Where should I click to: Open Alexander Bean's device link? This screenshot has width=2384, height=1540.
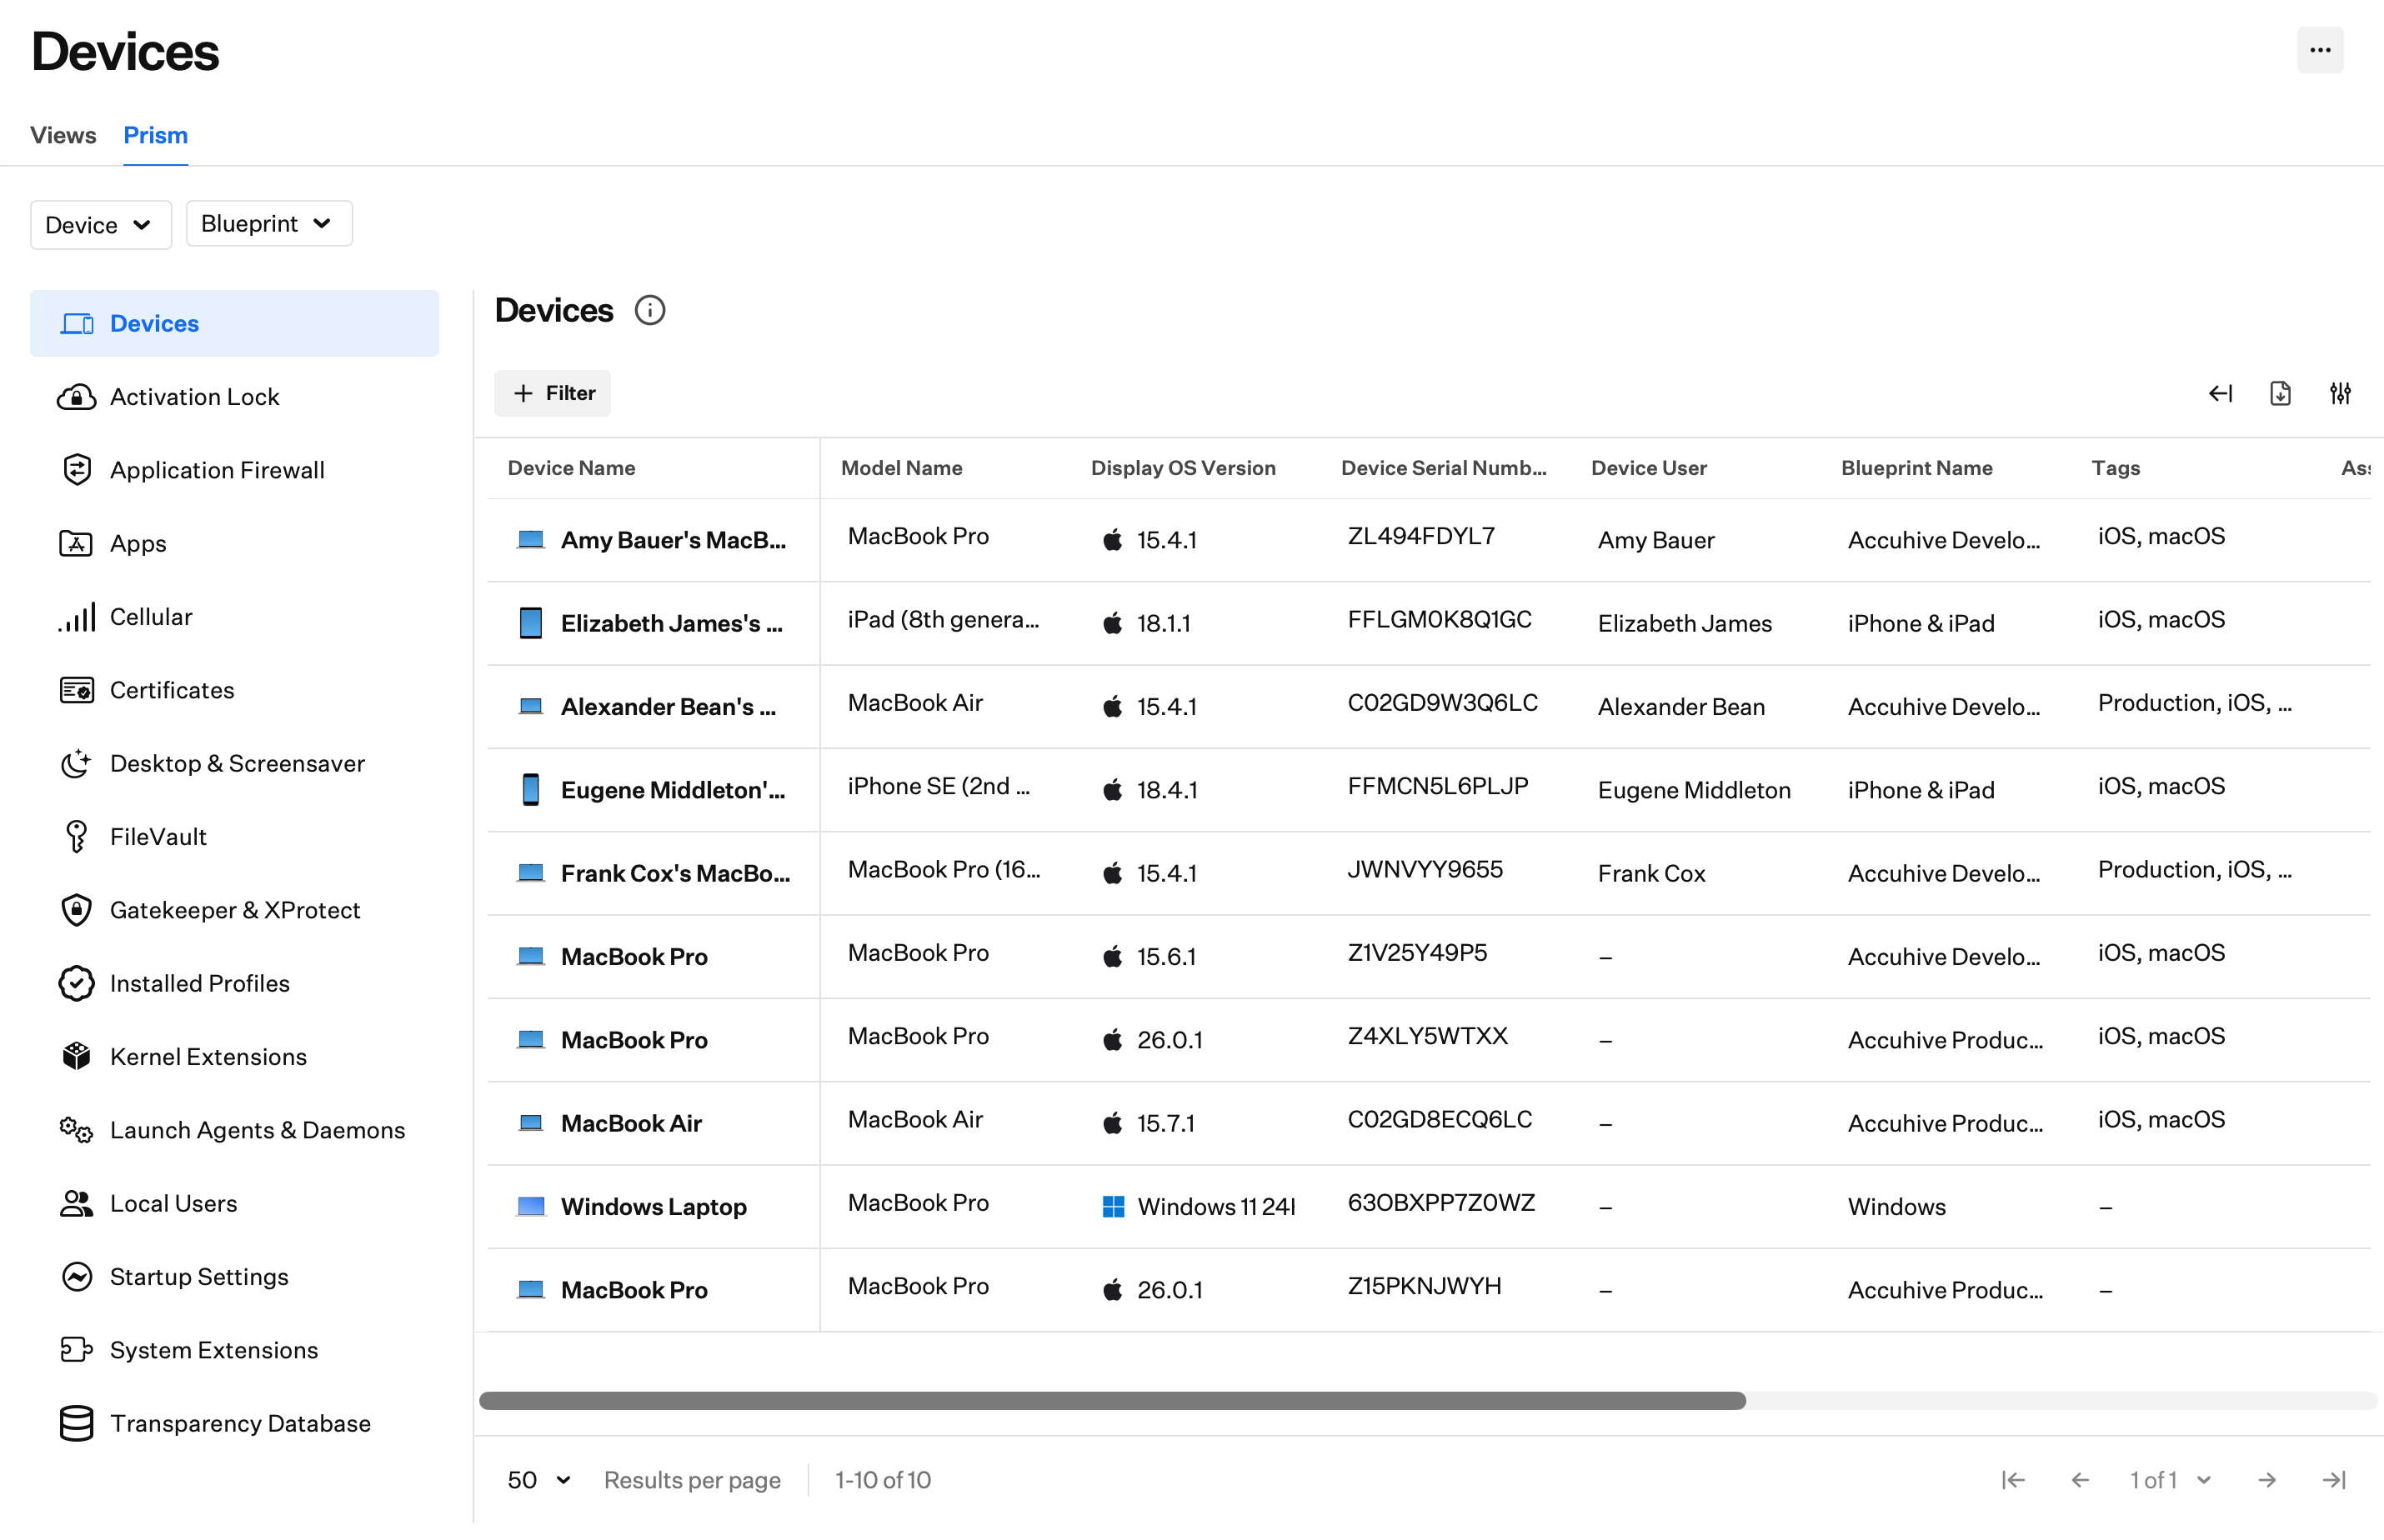pos(668,707)
